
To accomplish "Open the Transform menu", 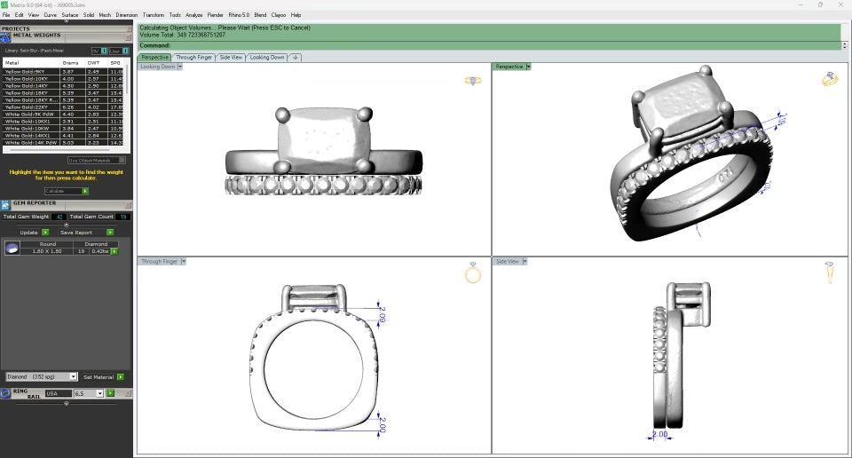I will coord(153,15).
